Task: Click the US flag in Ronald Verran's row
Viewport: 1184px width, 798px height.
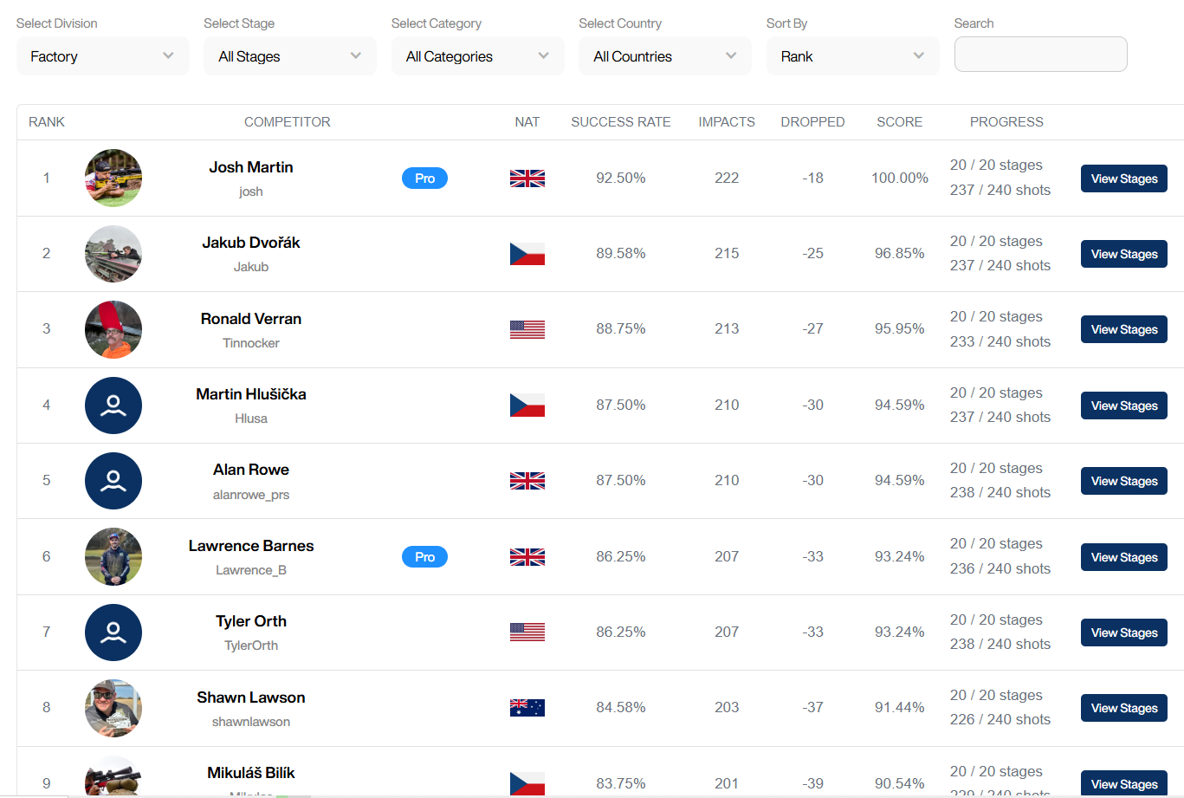Action: [x=527, y=329]
